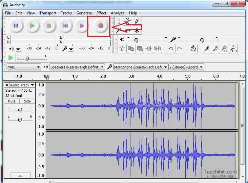Click the Cut scissors icon

pyautogui.click(x=121, y=48)
